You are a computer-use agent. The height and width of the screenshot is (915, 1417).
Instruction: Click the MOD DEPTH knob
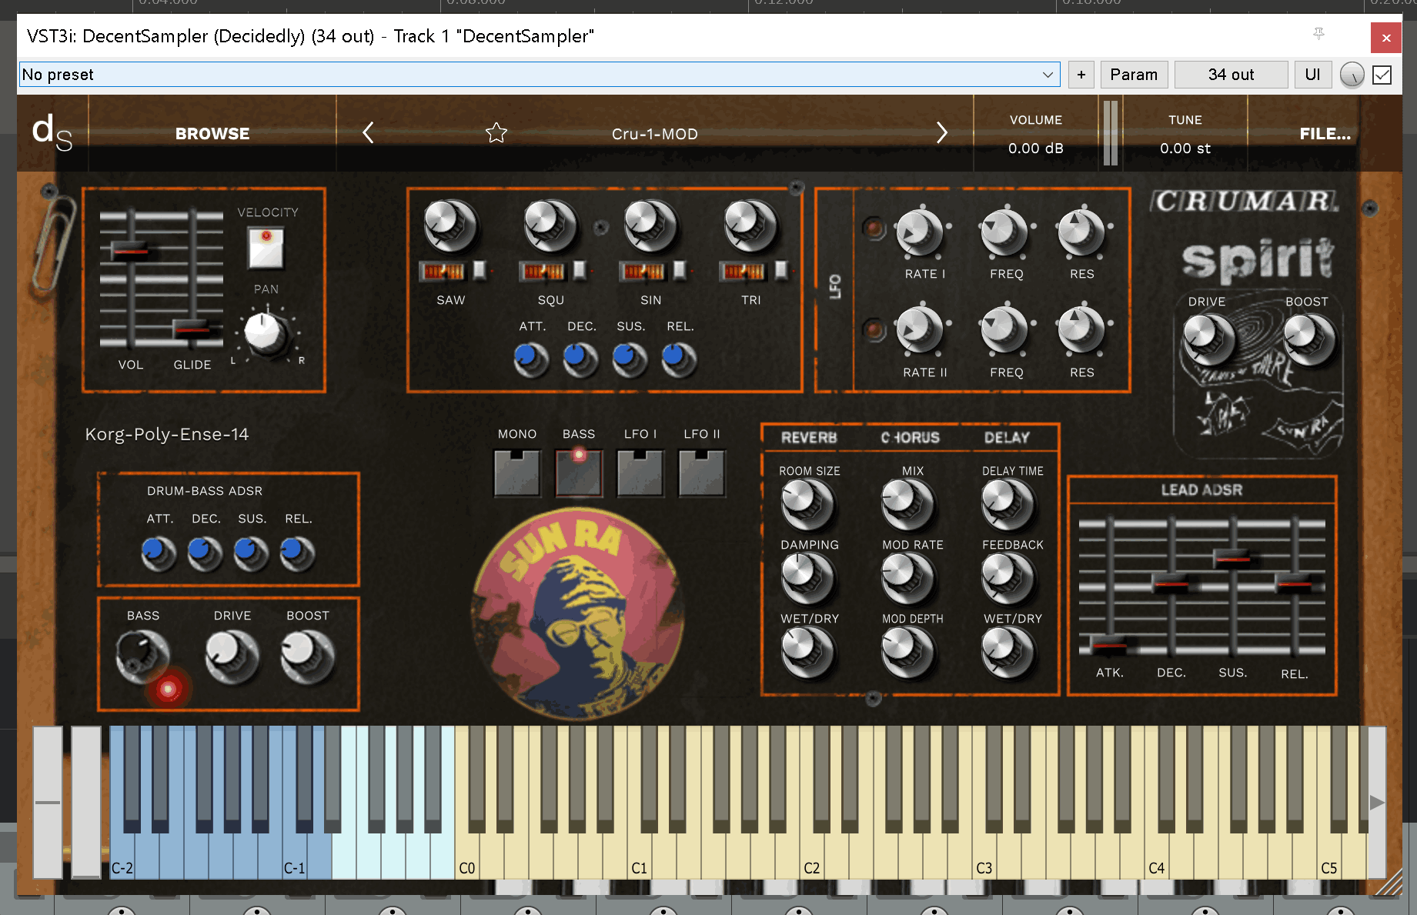click(907, 652)
